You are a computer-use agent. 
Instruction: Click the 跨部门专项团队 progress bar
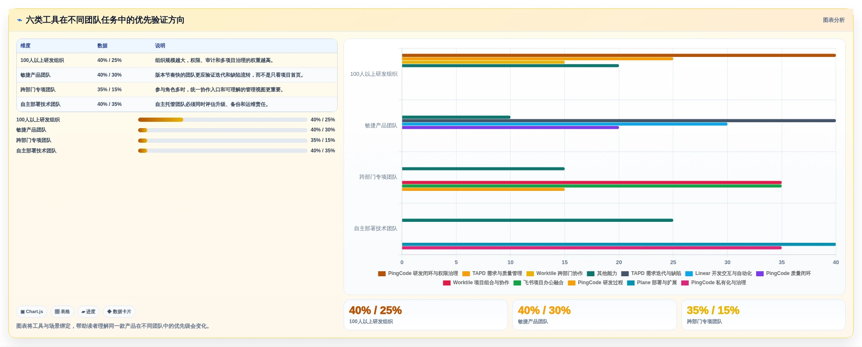pyautogui.click(x=223, y=141)
